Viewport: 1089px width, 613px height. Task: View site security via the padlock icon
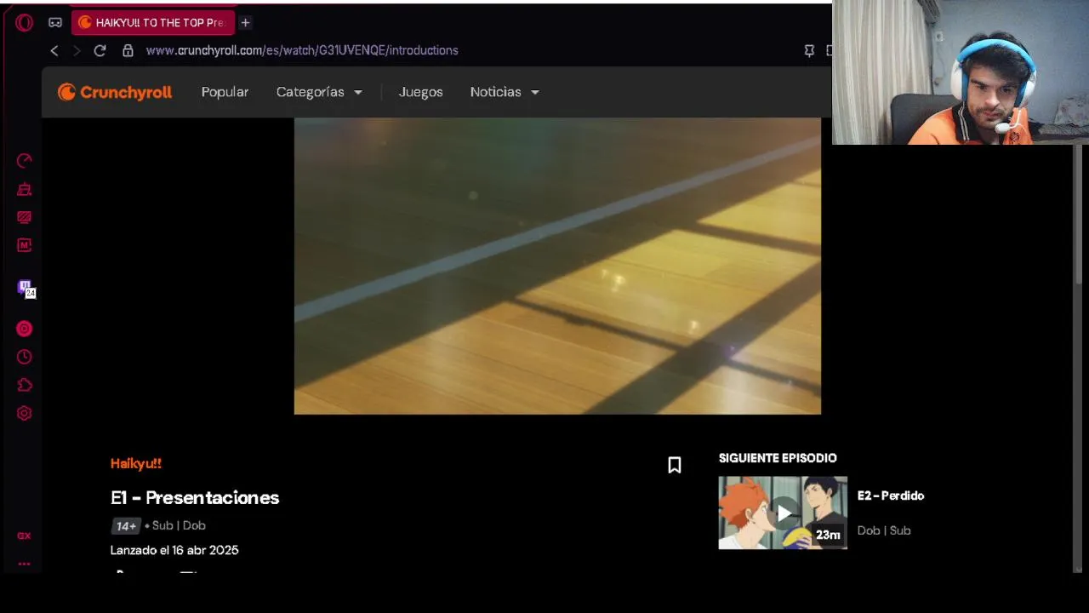[x=128, y=51]
